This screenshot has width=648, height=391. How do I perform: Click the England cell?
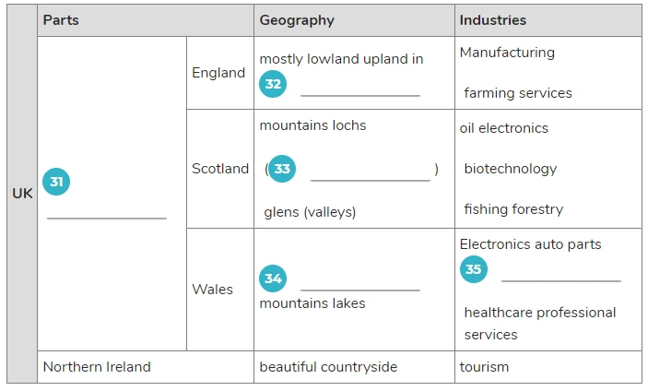tap(220, 73)
